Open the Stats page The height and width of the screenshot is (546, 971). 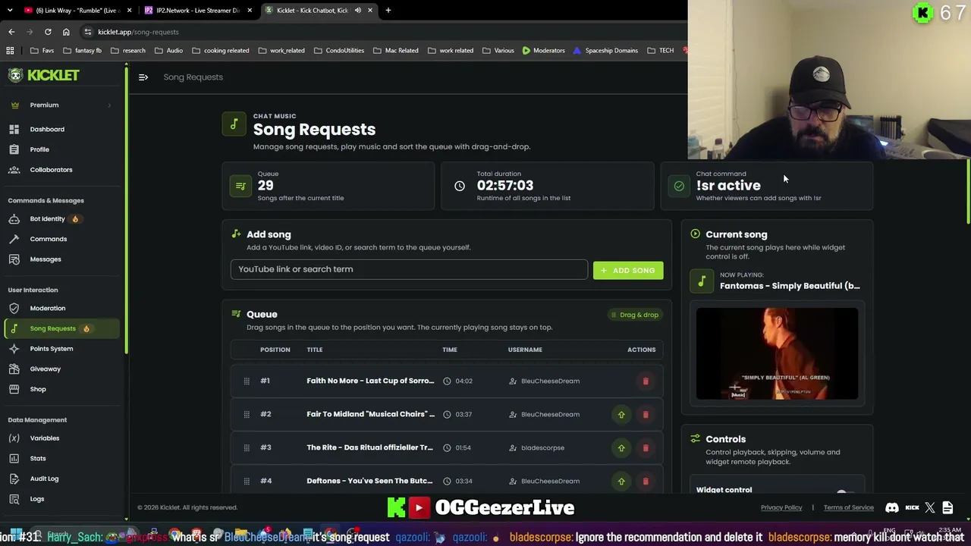click(38, 459)
